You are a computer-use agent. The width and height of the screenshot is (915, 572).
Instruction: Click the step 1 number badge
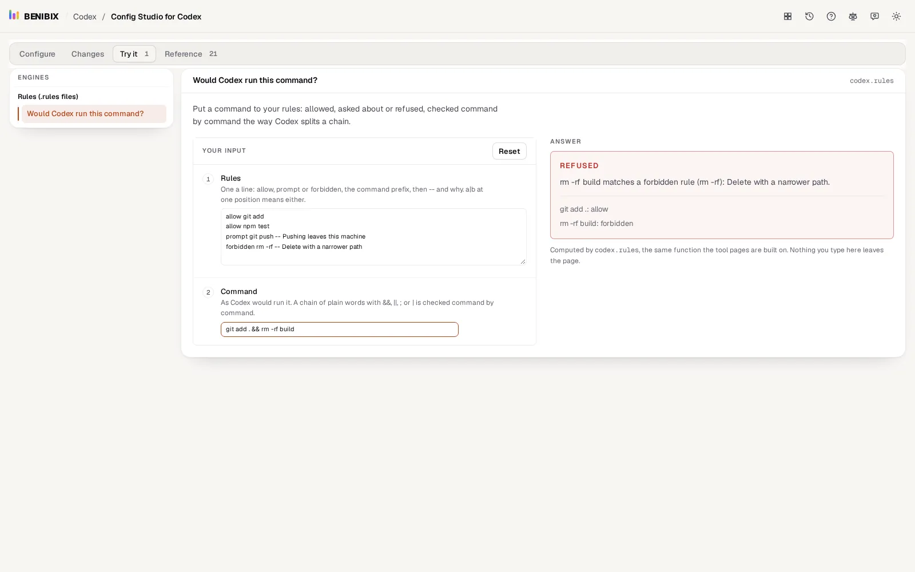point(208,179)
